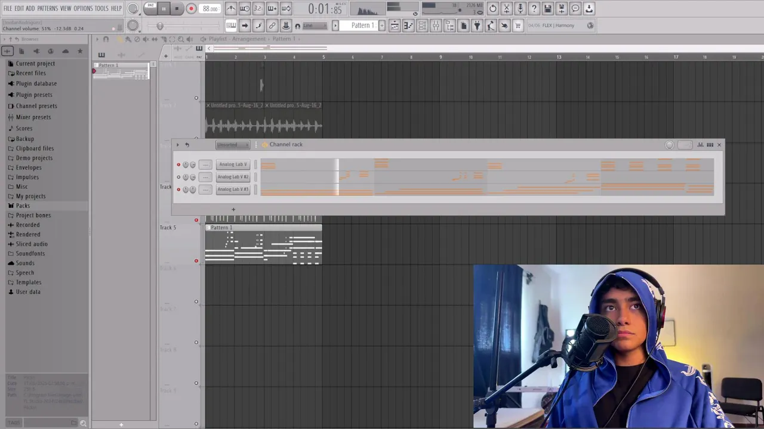Open the FILE menu
764x429 pixels.
(8, 8)
